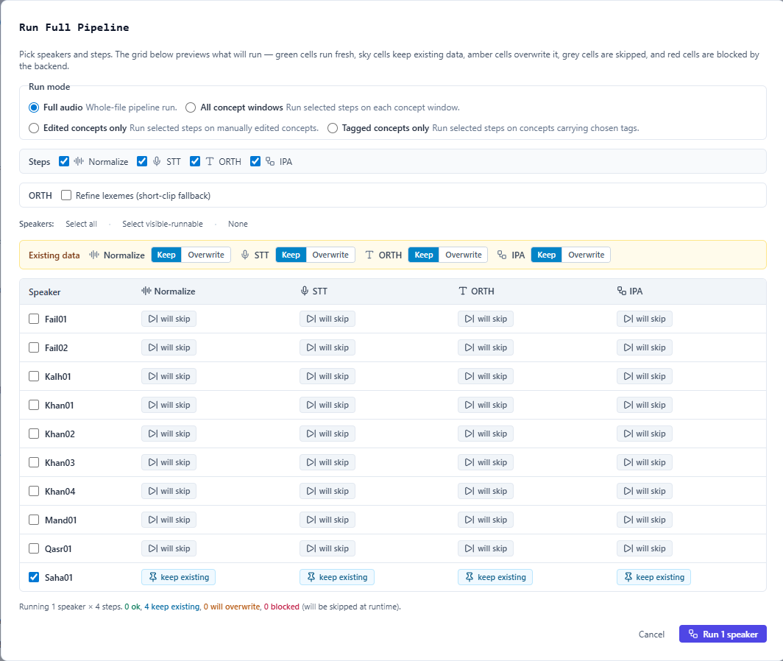Select speaker Fail02 checkbox

tap(34, 347)
